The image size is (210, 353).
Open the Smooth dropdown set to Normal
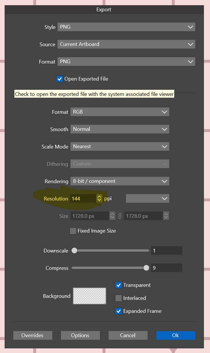(x=120, y=129)
